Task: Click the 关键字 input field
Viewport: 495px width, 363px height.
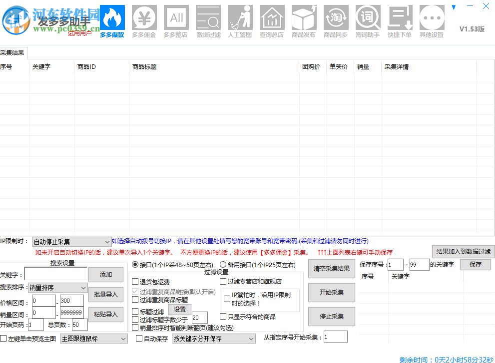Action: 56,274
